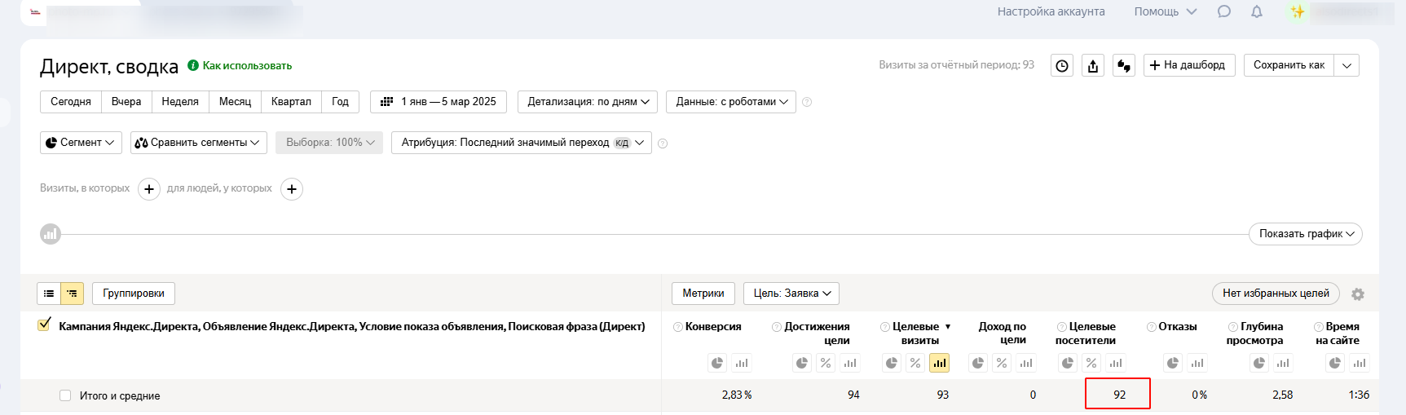Switch to flat list view toggle
Viewport: 1406px width, 415px height.
49,294
